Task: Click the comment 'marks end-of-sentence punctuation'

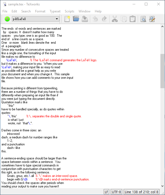Action: [62, 179]
